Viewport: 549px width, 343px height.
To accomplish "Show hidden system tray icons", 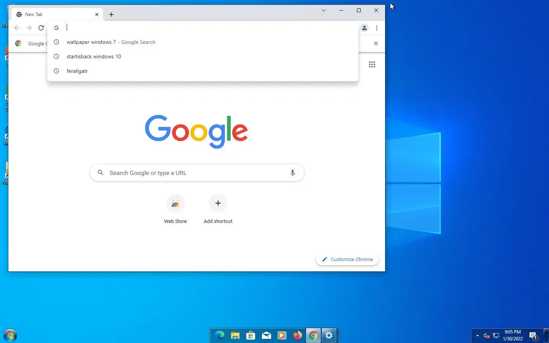I will 477,335.
